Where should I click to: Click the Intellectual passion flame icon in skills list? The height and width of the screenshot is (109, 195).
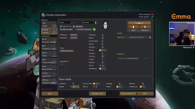point(100,68)
